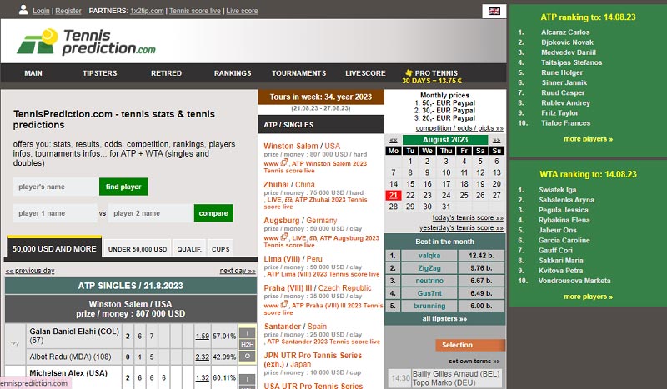Open the August 2023 calendar header
The width and height of the screenshot is (667, 389).
tap(445, 140)
